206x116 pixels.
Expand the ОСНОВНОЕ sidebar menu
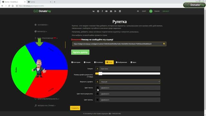[41, 25]
